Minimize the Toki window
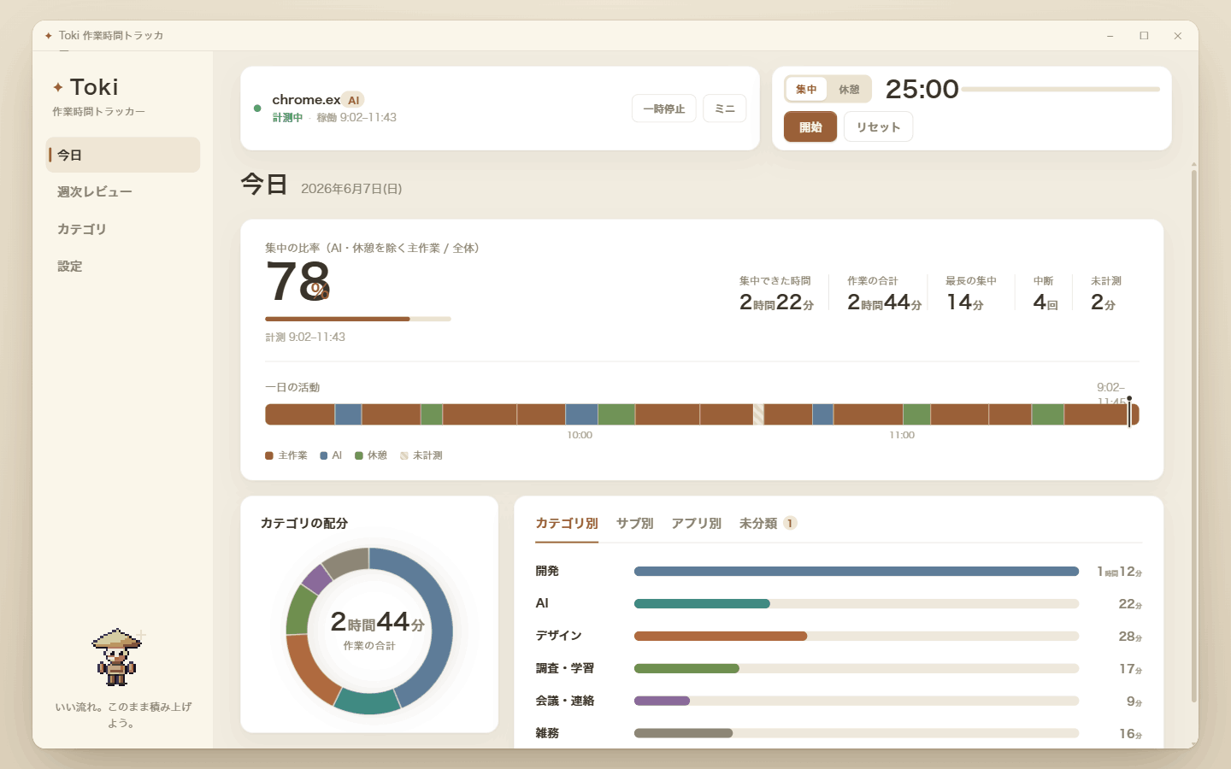1231x769 pixels. (1110, 36)
